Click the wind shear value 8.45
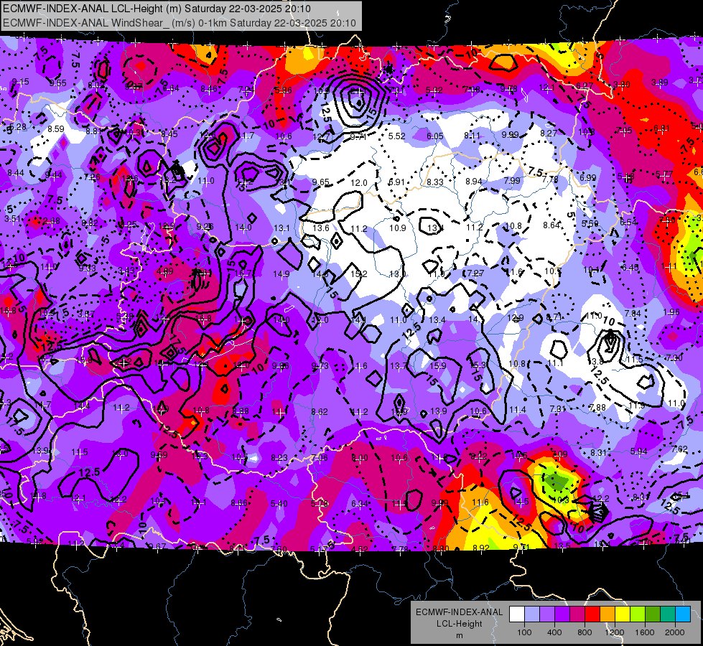 click(169, 134)
